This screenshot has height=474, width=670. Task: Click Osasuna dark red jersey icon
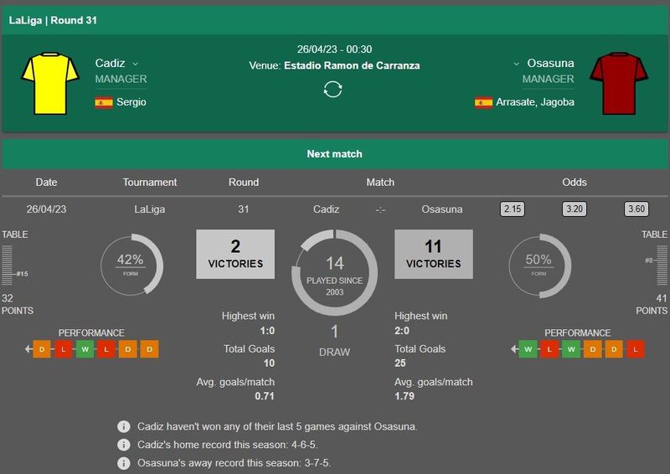[x=619, y=84]
